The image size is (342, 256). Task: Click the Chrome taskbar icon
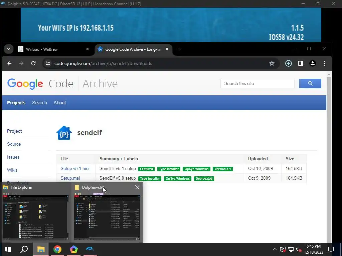click(x=57, y=249)
